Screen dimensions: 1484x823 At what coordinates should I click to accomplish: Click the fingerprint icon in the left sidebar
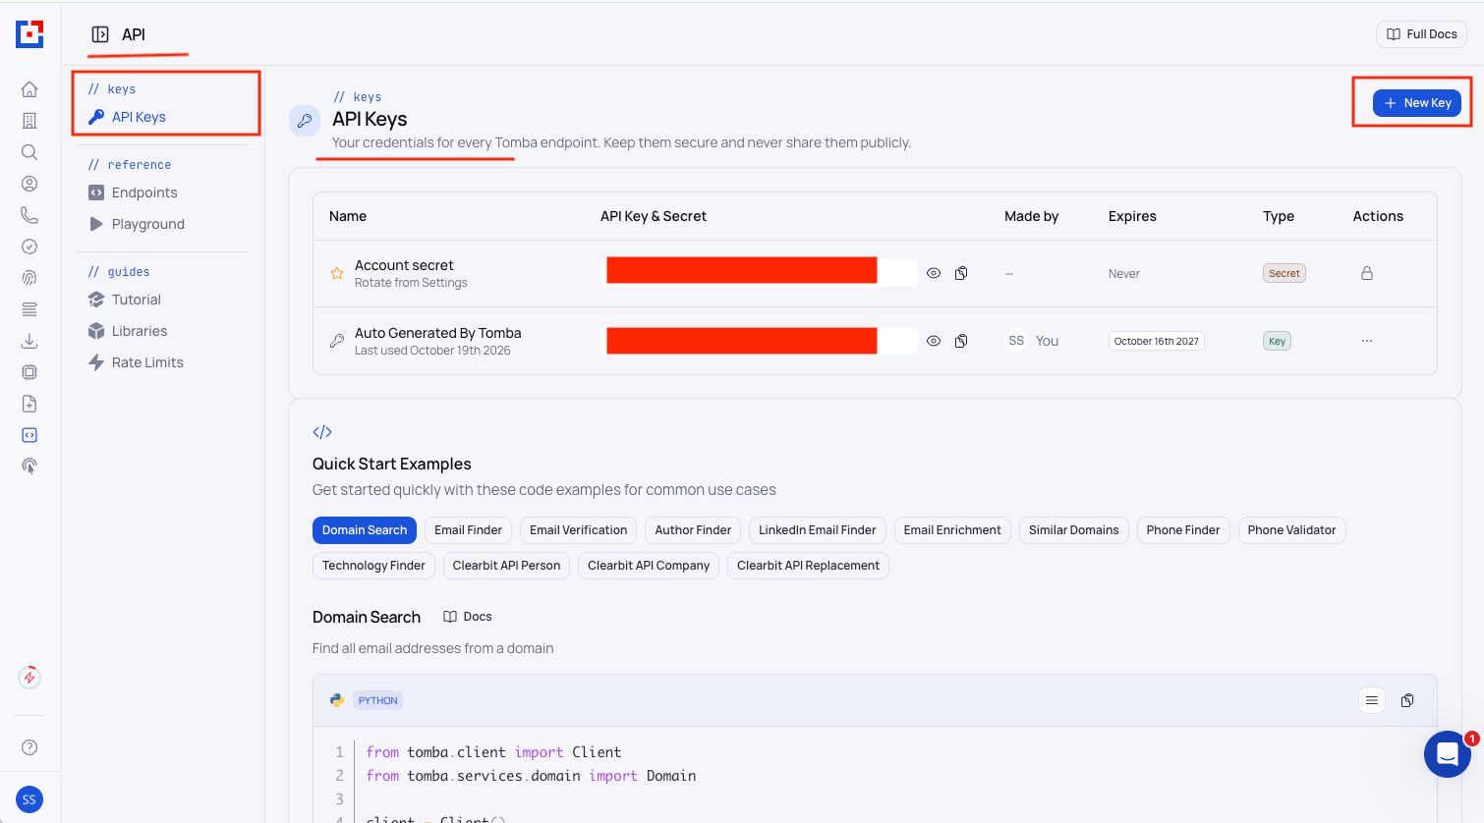coord(29,278)
